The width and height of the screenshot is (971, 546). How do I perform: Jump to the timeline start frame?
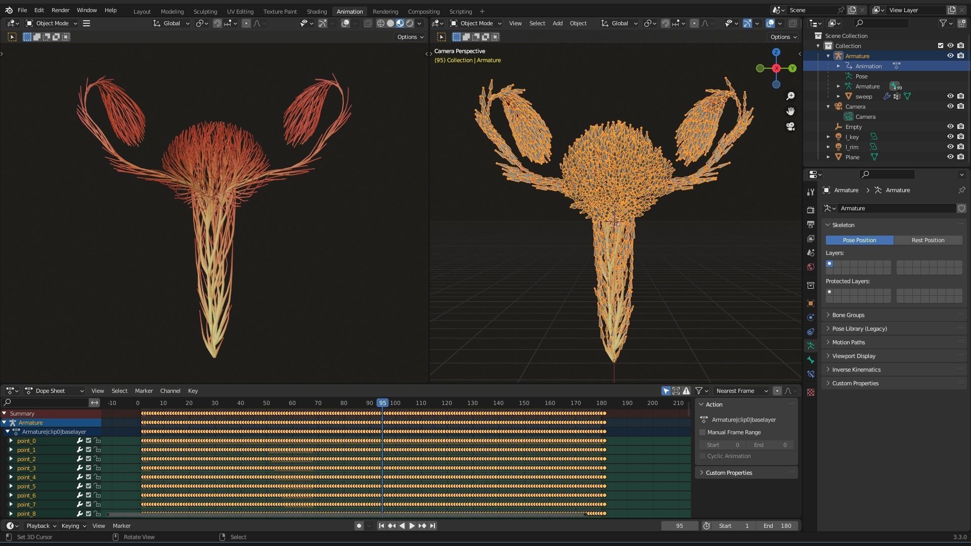click(x=381, y=526)
